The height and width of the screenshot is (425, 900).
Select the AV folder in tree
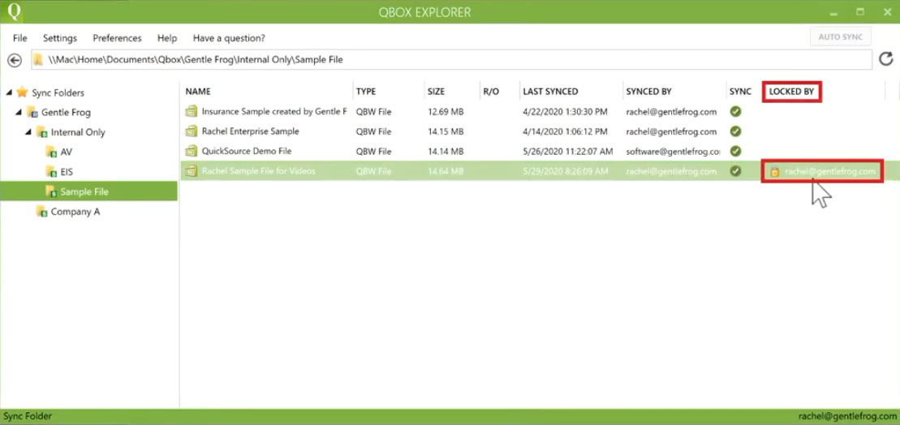(67, 152)
